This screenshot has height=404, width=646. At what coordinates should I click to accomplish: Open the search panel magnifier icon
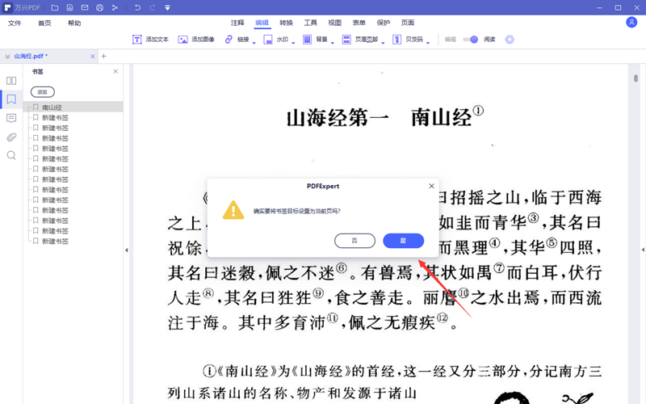click(11, 155)
